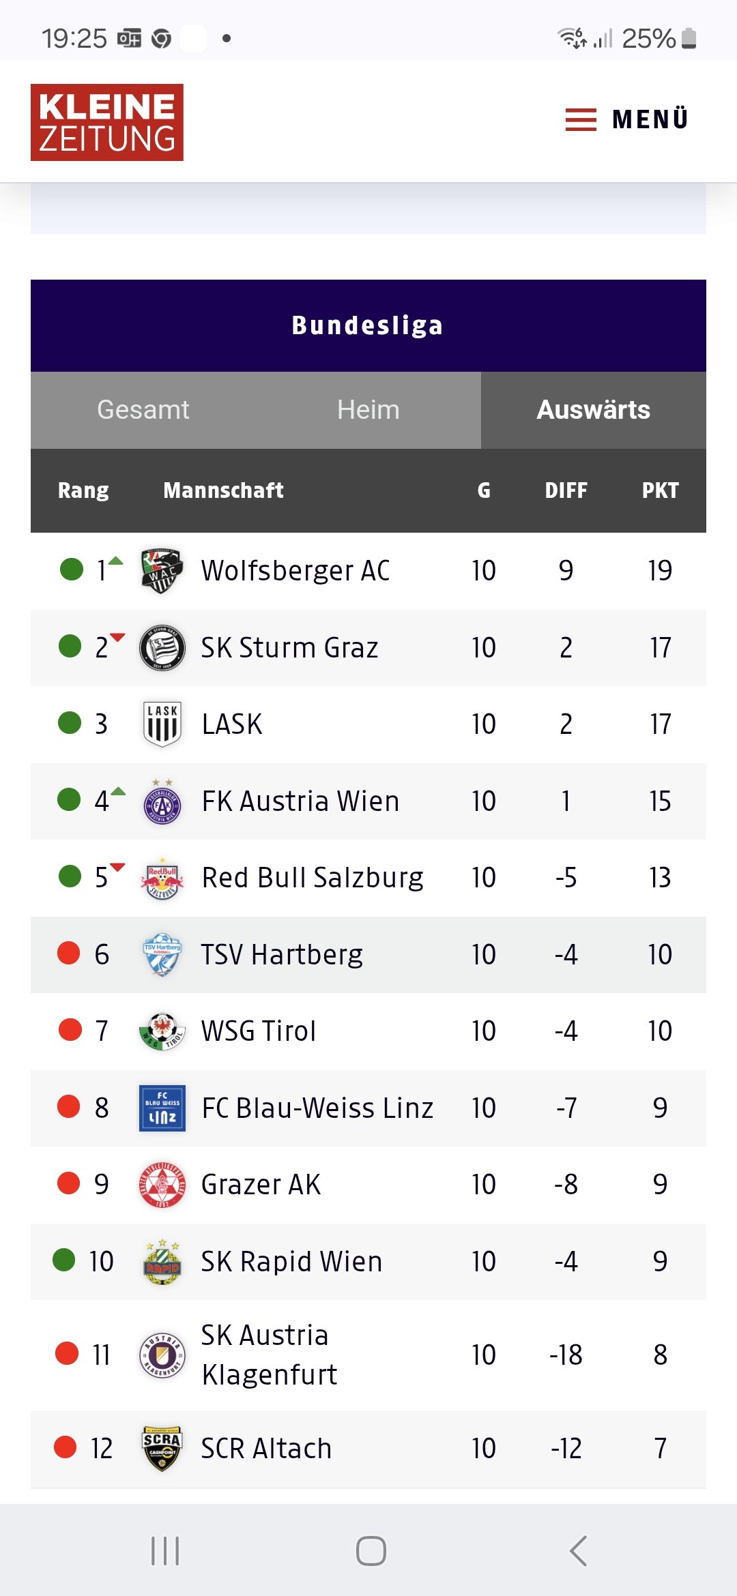Screen dimensions: 737x1596
Task: Tap the Red Bull Salzburg logo
Action: pyautogui.click(x=162, y=878)
